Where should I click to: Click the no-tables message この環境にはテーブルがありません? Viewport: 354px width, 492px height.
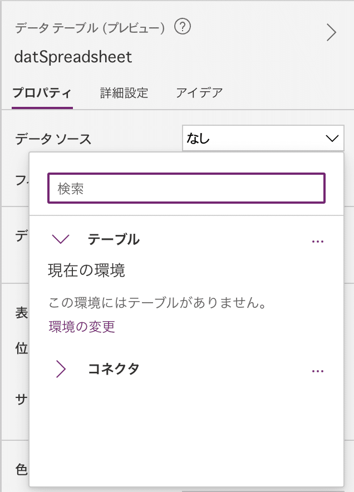156,303
